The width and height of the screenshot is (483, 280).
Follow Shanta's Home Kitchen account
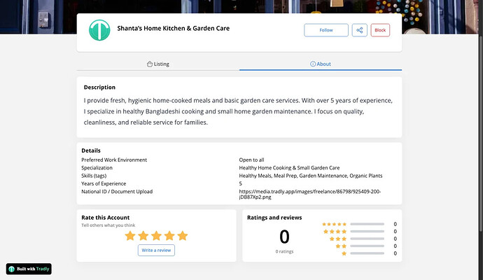coord(326,30)
